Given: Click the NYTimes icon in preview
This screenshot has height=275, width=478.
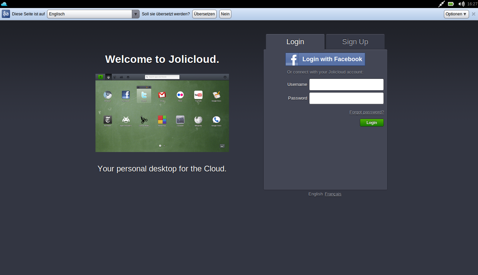Looking at the screenshot, I should [107, 120].
